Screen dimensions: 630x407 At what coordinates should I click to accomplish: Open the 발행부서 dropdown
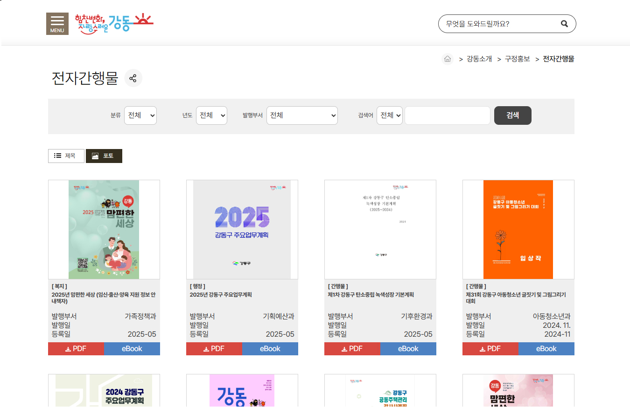click(302, 115)
